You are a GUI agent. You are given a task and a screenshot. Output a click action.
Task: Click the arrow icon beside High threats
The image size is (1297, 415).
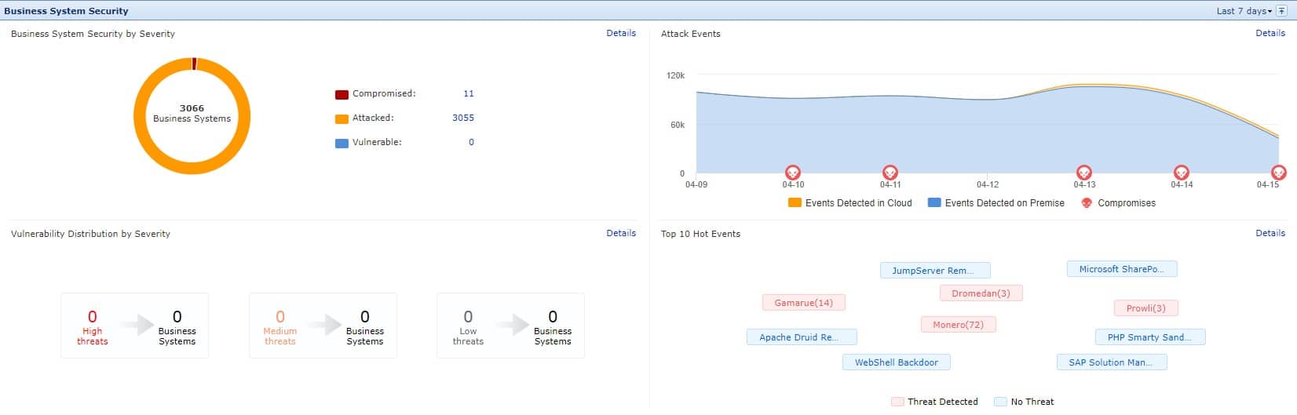tap(135, 325)
